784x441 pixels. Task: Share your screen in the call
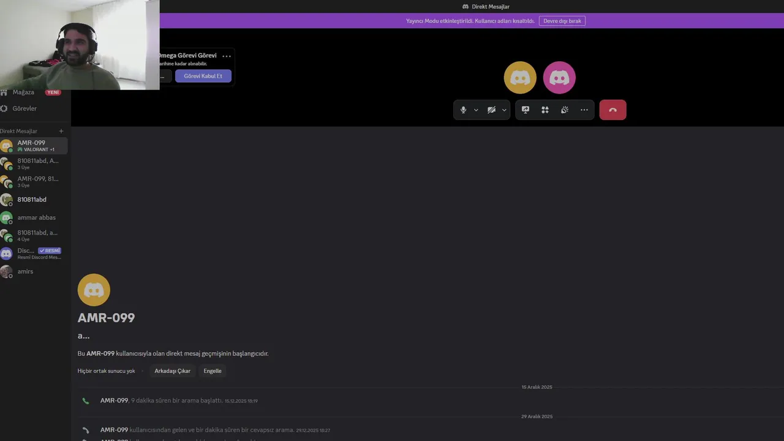526,110
